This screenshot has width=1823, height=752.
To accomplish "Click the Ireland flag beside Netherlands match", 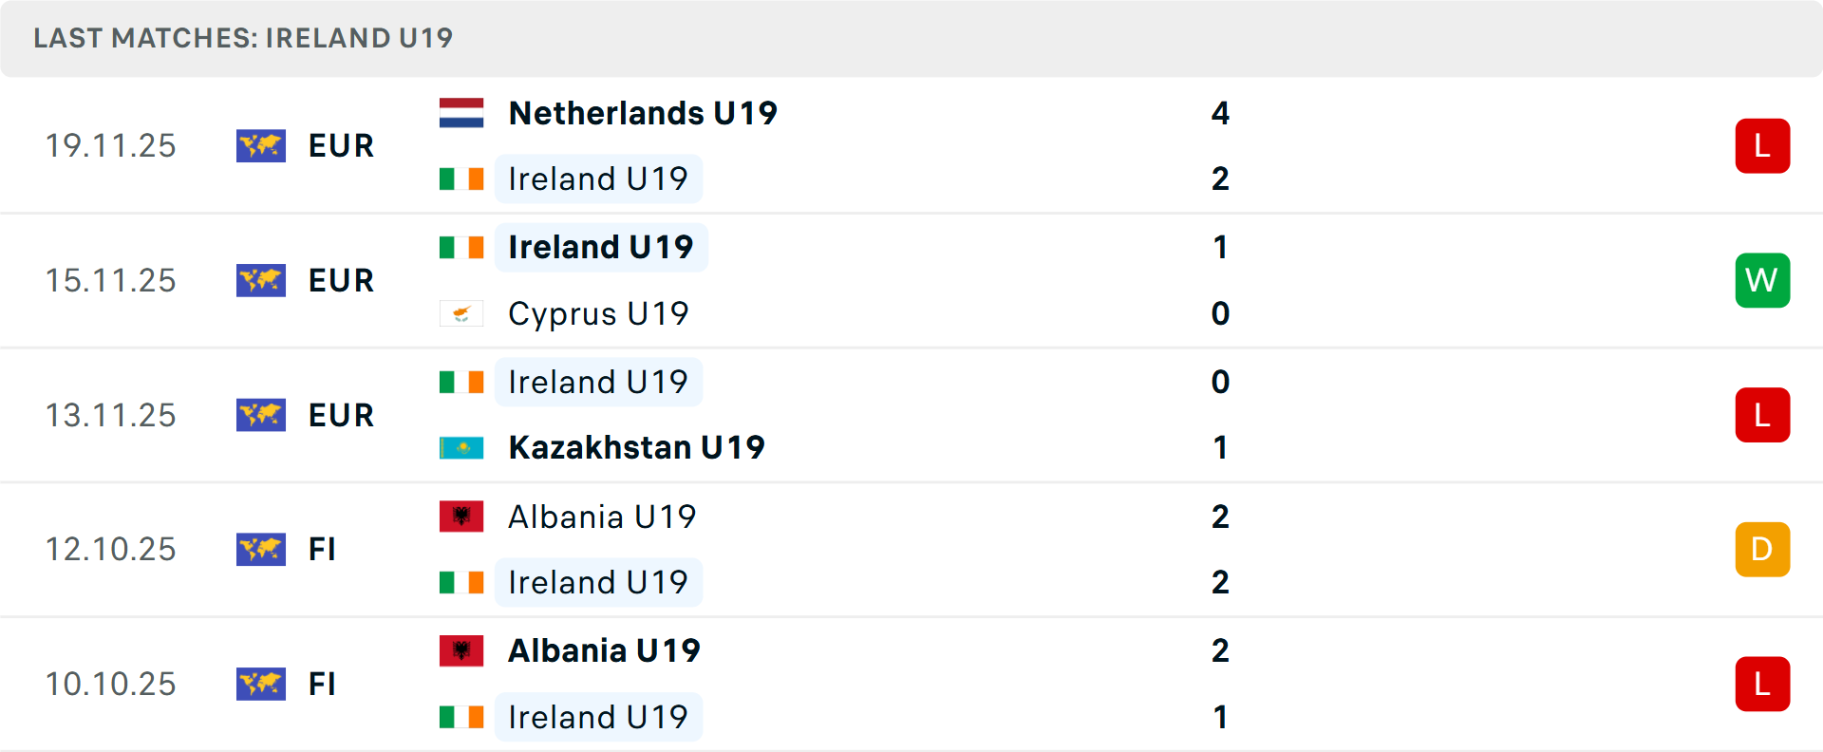I will pyautogui.click(x=462, y=179).
